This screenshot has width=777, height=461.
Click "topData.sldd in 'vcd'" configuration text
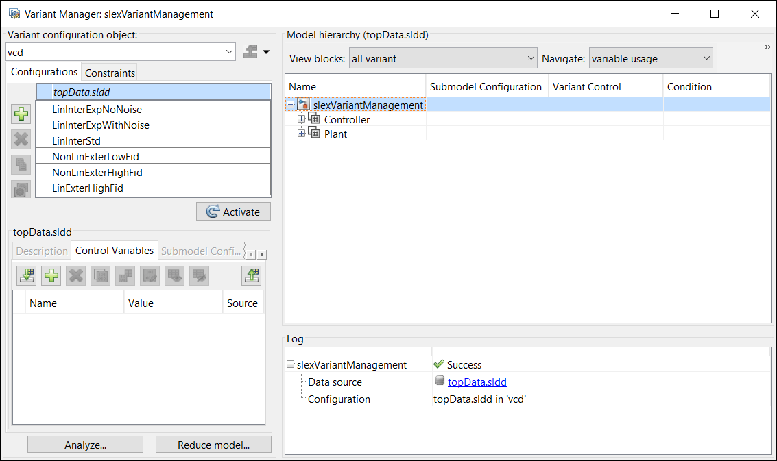point(479,399)
